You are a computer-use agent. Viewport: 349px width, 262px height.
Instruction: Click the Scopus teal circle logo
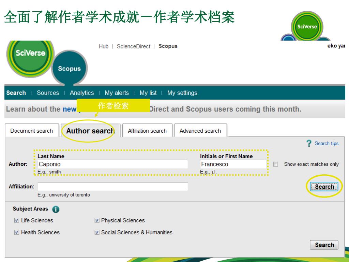69,68
